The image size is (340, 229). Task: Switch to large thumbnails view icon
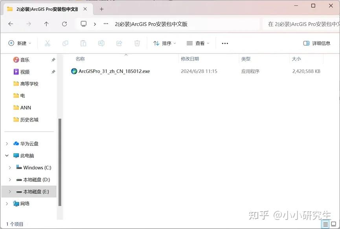tap(334, 224)
